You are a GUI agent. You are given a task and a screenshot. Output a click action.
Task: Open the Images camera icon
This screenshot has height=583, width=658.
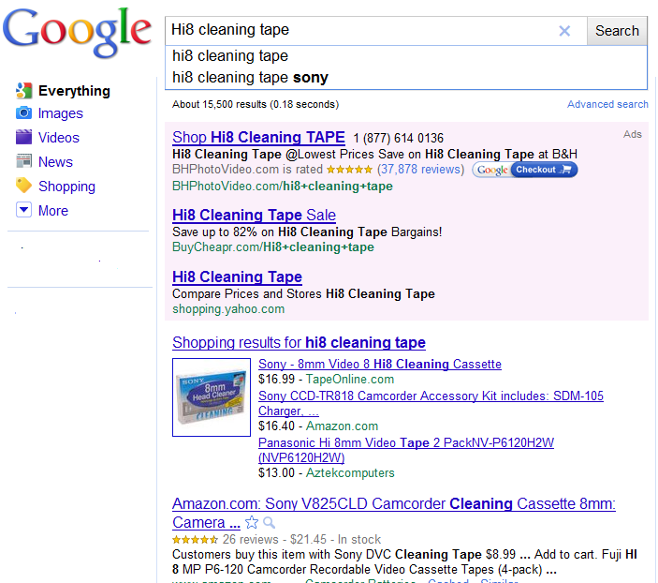point(23,113)
